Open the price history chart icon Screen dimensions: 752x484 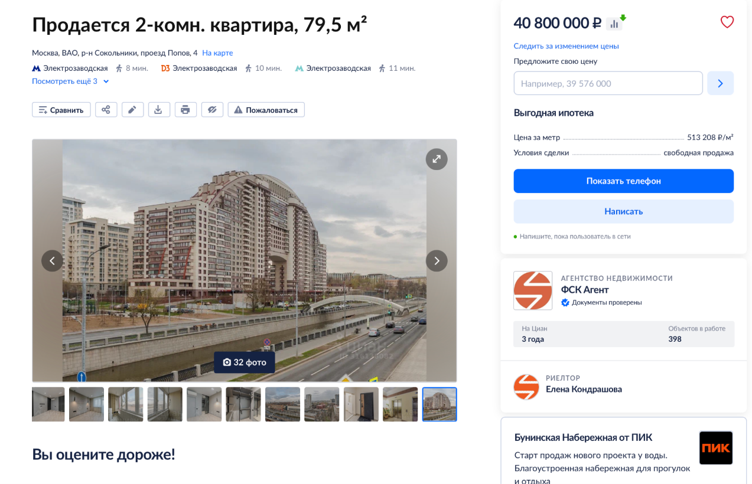click(x=615, y=24)
